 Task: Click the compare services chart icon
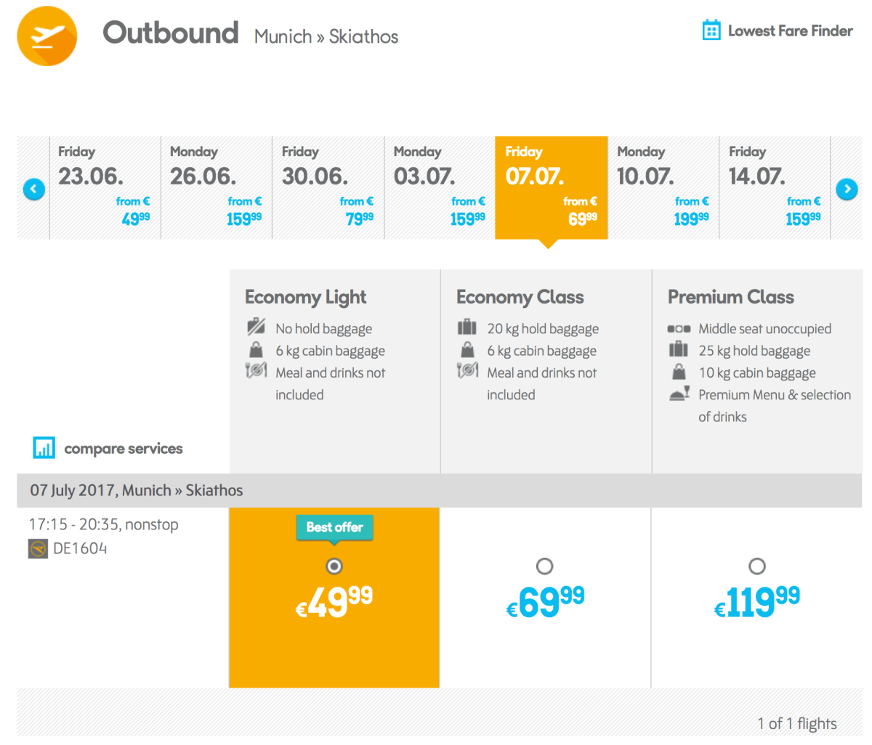pyautogui.click(x=44, y=447)
